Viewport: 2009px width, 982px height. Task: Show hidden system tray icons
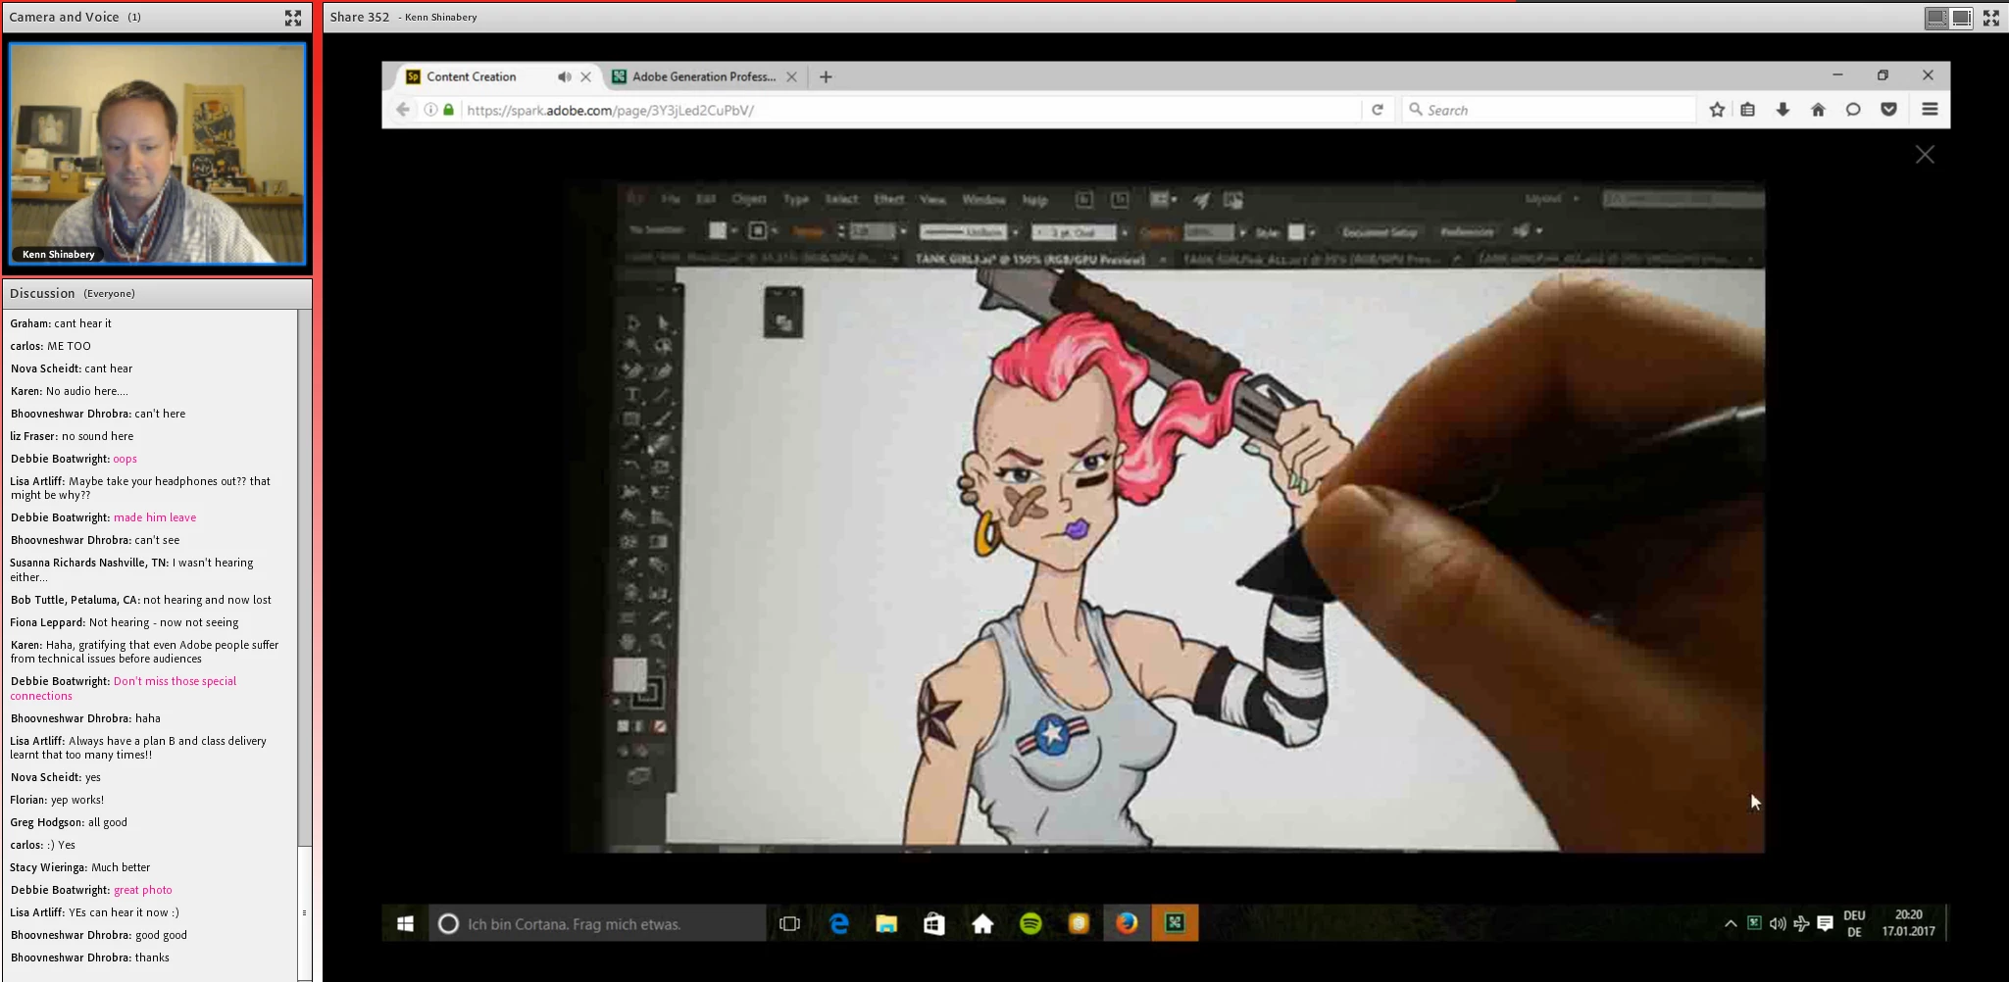[x=1731, y=923]
